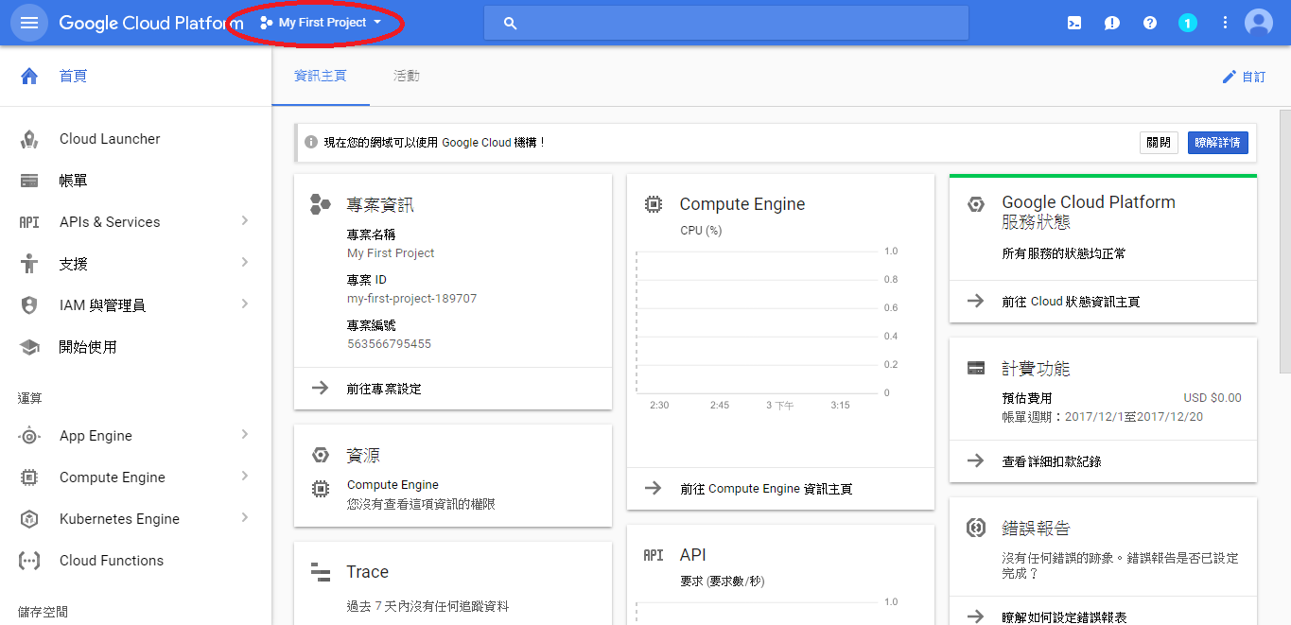Show the notifications badge with 1
This screenshot has width=1291, height=625.
coord(1188,23)
